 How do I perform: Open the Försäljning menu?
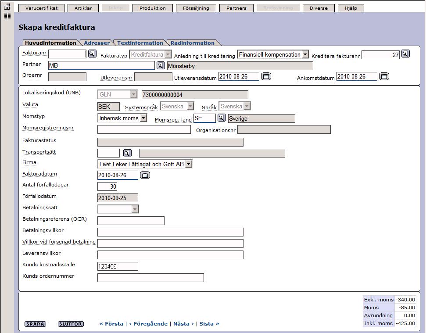click(x=196, y=8)
